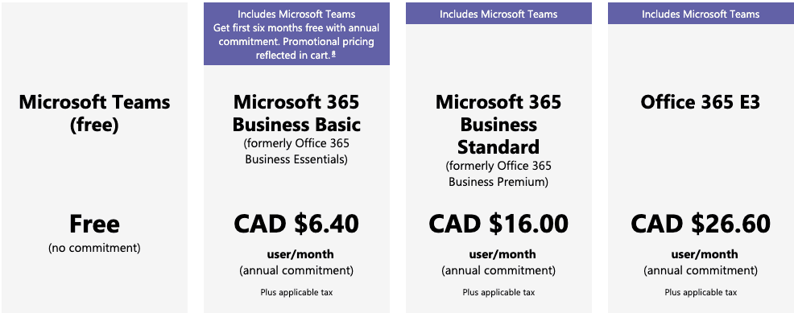Click Plus applicable tax under Office 365 E3

[701, 292]
